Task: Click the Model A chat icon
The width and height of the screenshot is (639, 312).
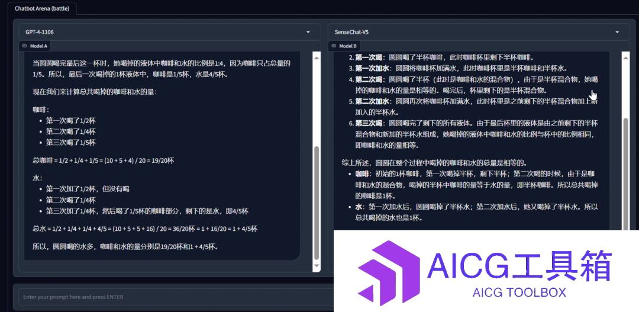Action: pyautogui.click(x=25, y=46)
